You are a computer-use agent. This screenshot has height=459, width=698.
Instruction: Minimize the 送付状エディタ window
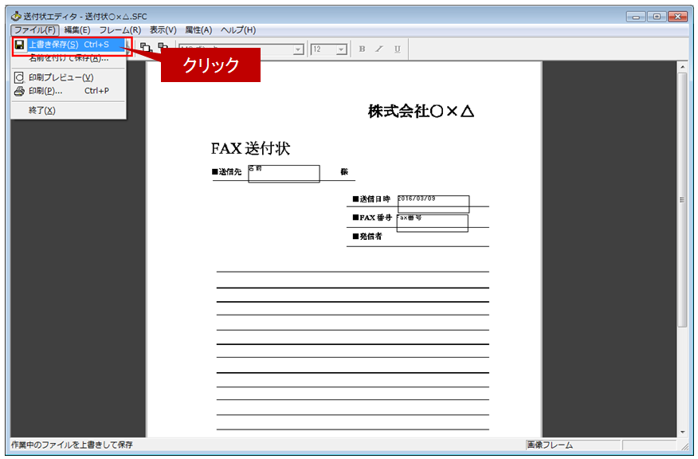pyautogui.click(x=636, y=17)
